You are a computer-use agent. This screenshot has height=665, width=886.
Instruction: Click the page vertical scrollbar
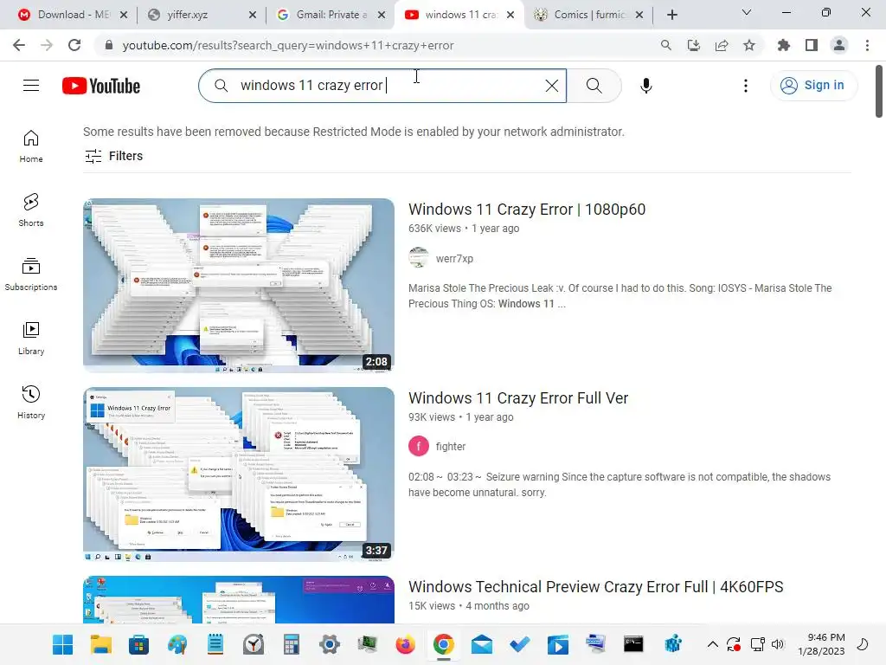(879, 92)
